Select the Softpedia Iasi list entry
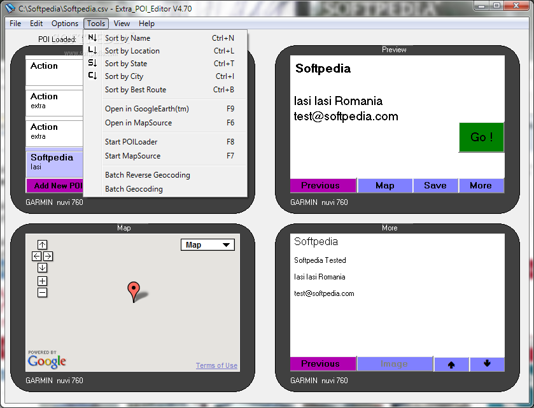This screenshot has width=534, height=408. click(55, 164)
